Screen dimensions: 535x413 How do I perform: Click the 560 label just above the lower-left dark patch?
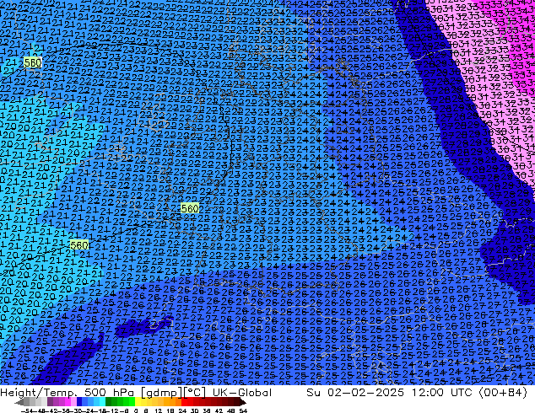pyautogui.click(x=79, y=245)
